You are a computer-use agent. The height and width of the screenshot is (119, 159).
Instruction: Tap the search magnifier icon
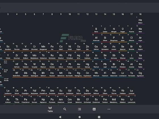(x=65, y=109)
